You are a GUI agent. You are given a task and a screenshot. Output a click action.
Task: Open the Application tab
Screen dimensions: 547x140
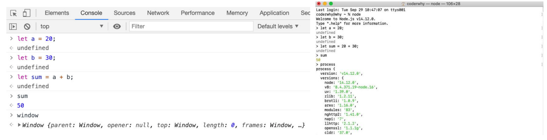coord(274,13)
